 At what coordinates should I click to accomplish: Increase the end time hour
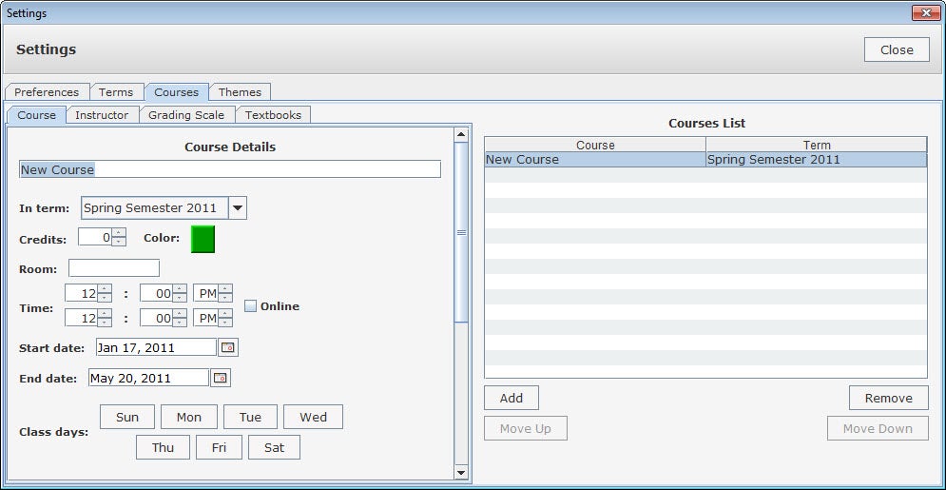[105, 313]
